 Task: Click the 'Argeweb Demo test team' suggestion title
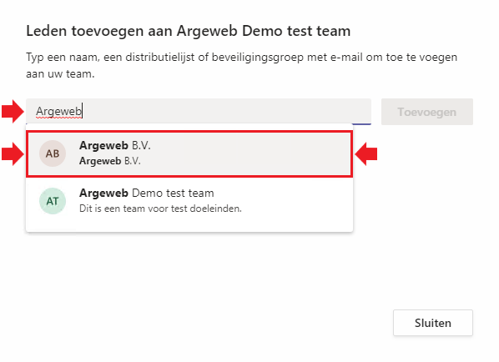tap(147, 193)
